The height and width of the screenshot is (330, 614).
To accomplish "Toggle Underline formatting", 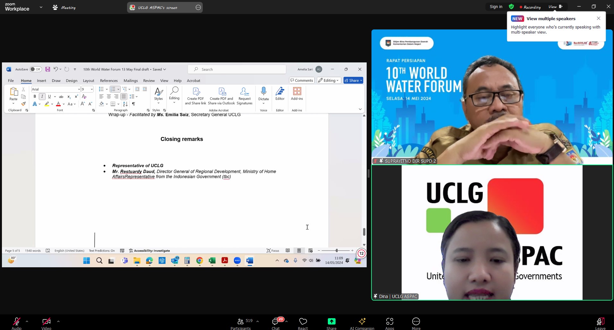I will (49, 96).
